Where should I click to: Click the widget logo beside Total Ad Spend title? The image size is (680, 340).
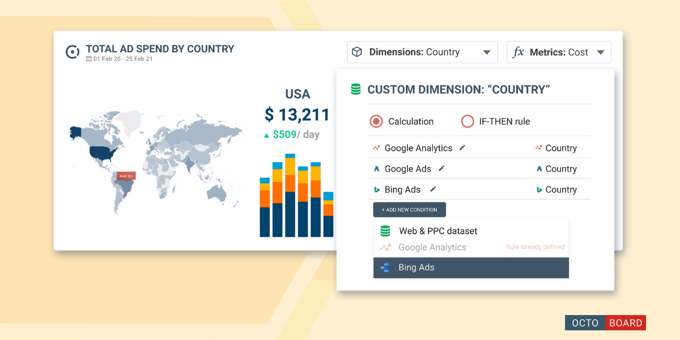click(x=73, y=52)
